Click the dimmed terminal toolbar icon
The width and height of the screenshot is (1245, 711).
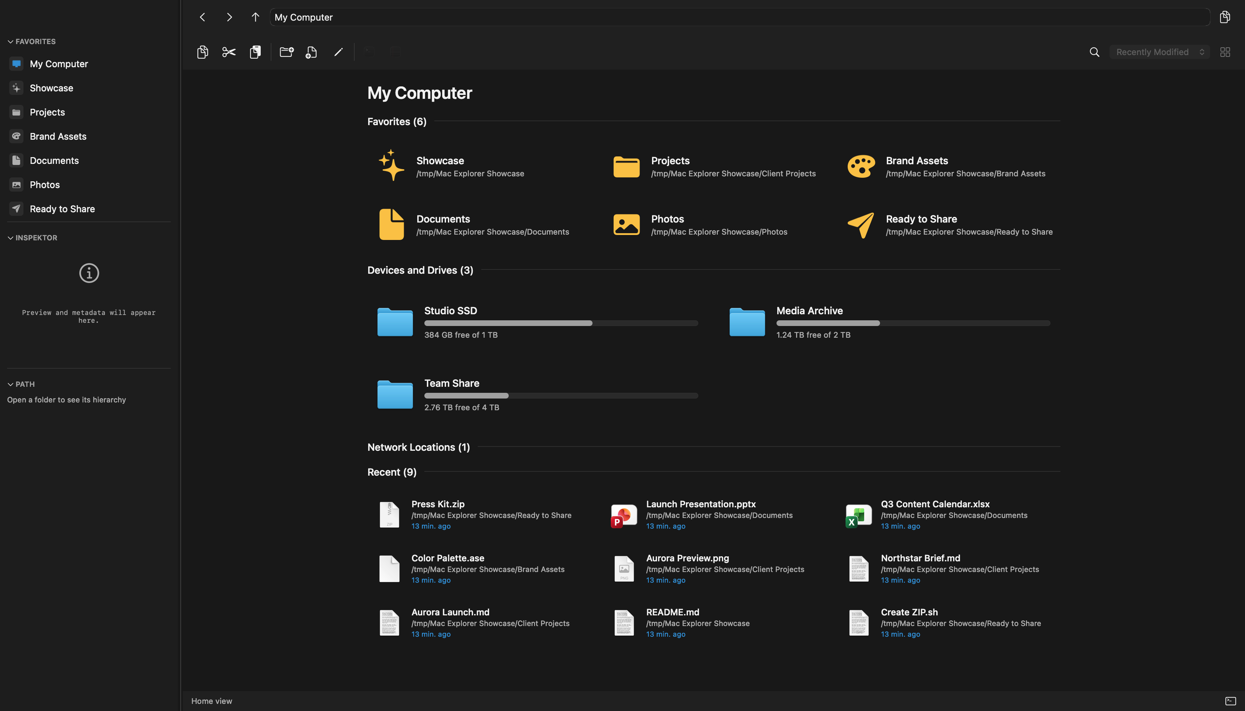(x=369, y=52)
